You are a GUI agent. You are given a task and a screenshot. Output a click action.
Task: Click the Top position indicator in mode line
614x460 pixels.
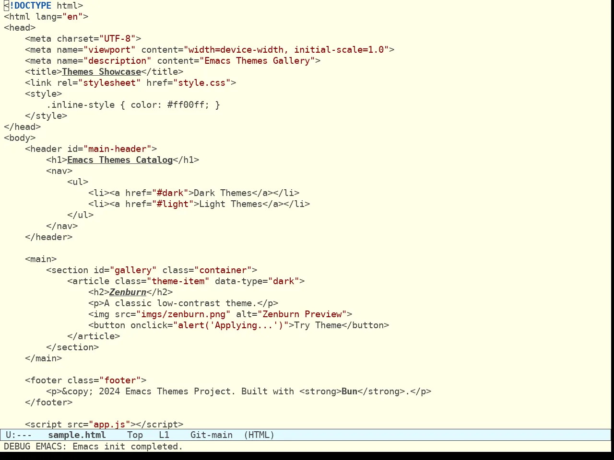pyautogui.click(x=135, y=435)
